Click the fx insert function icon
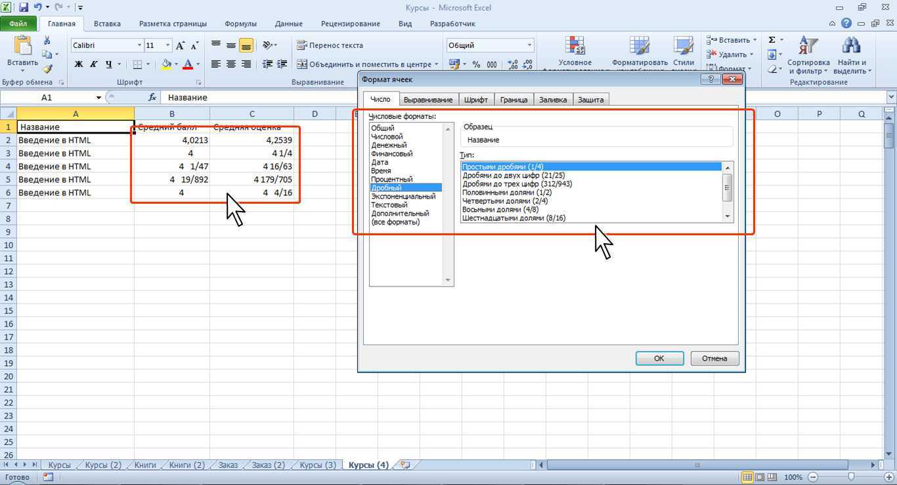 [152, 97]
